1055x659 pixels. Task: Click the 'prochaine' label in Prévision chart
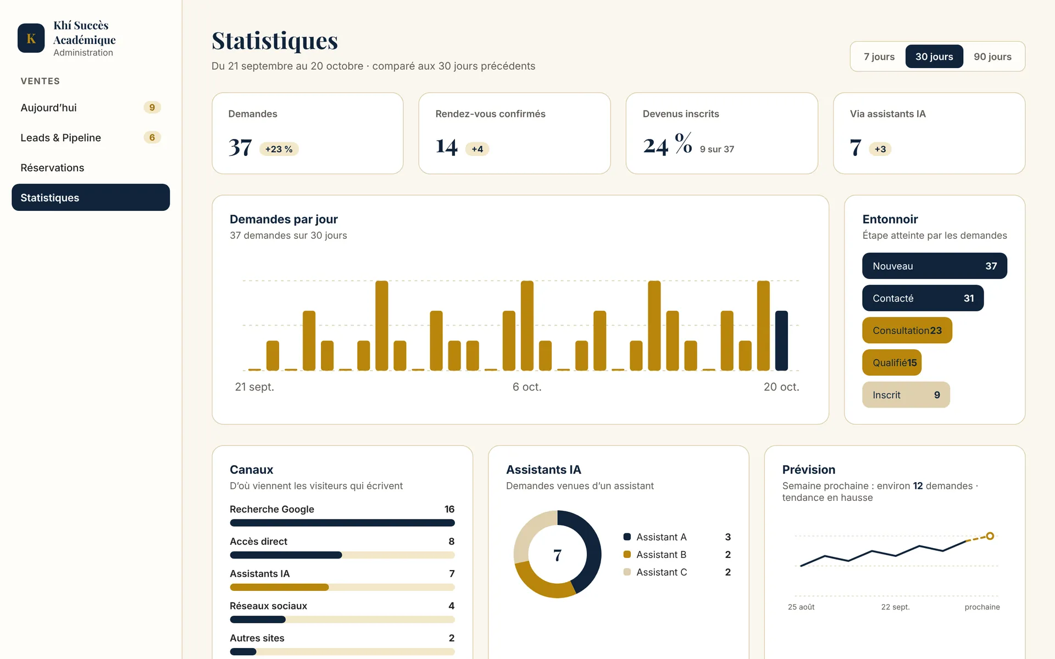(x=982, y=607)
